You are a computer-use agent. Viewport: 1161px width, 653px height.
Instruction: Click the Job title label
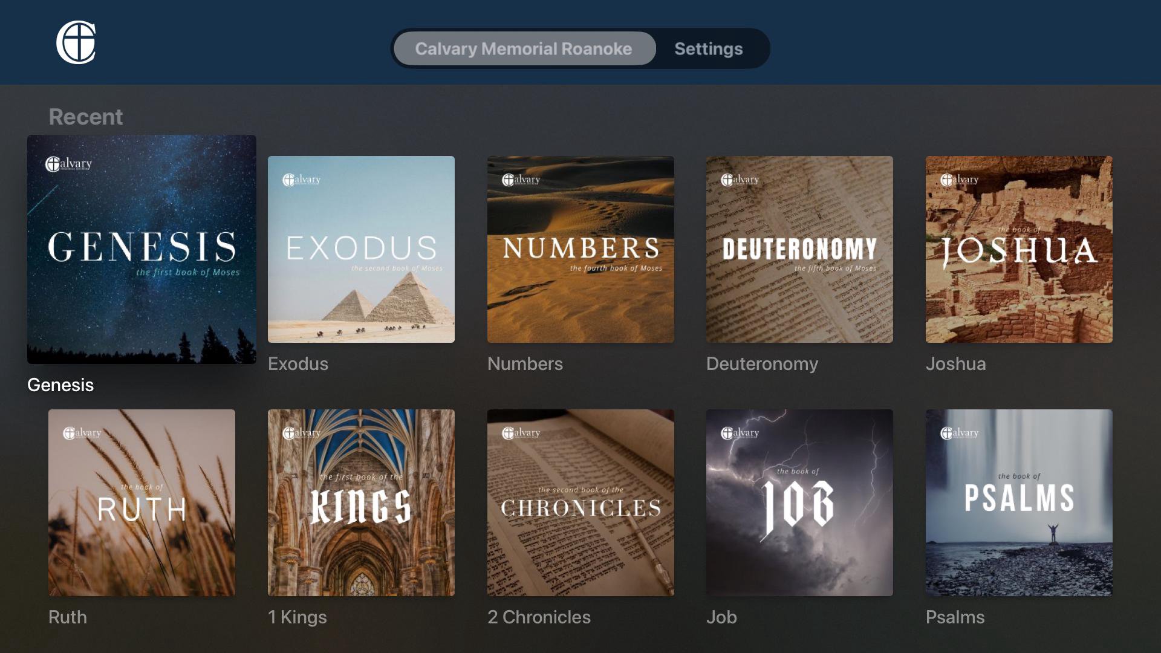pyautogui.click(x=721, y=617)
